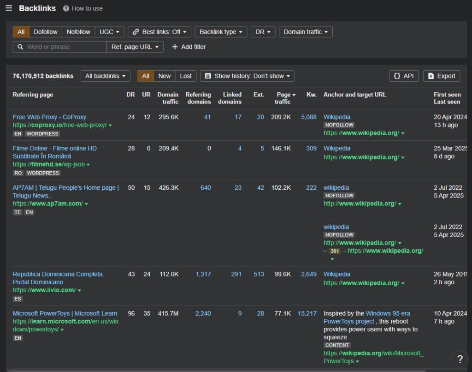Open the All backlinks grouping dropdown

[106, 76]
